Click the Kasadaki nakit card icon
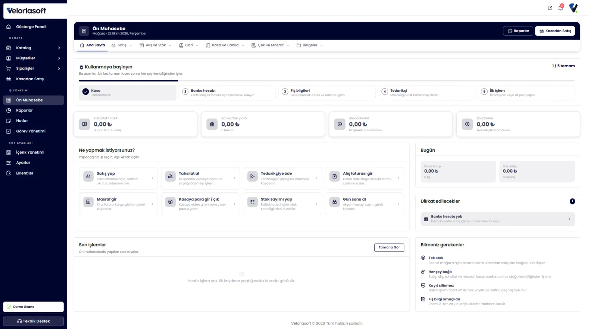597x329 pixels. click(x=85, y=124)
